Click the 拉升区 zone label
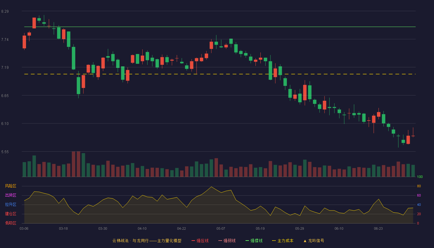Viewport: 434px width, 248px height. (x=11, y=205)
